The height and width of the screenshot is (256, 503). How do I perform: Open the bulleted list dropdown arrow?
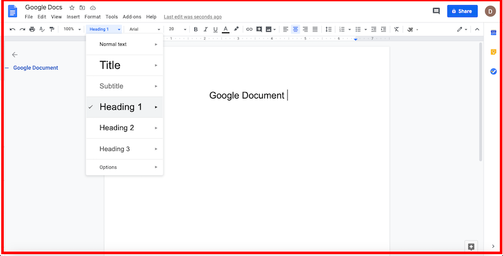(x=365, y=29)
